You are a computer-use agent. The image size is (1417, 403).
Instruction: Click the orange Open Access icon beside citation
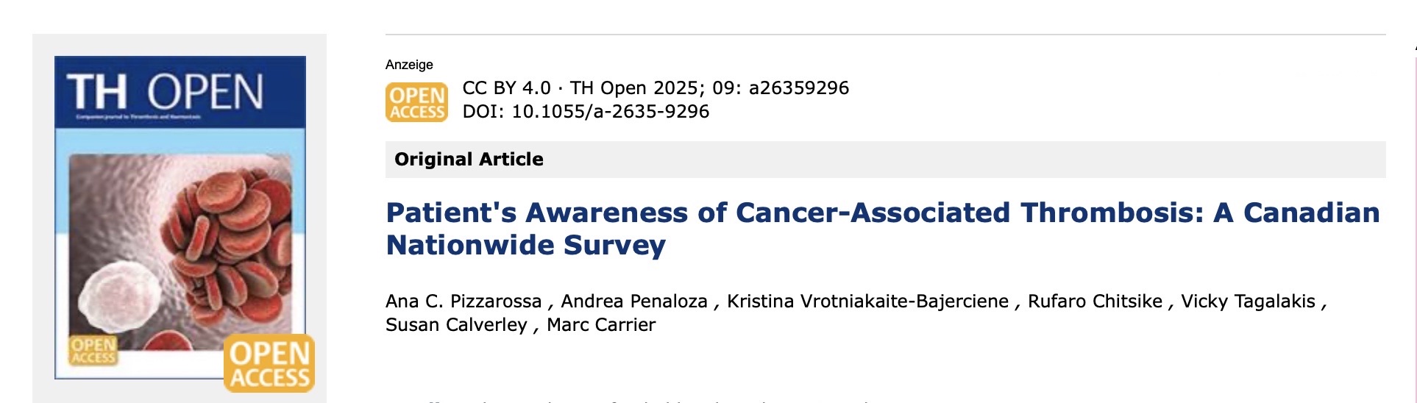416,102
